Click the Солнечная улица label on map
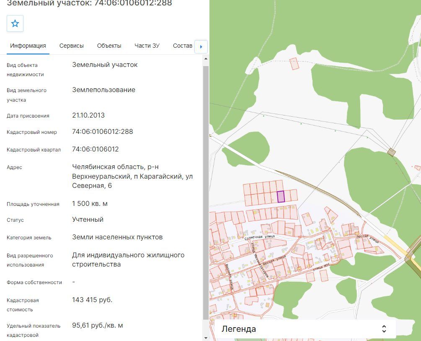The width and height of the screenshot is (421, 341). click(260, 237)
